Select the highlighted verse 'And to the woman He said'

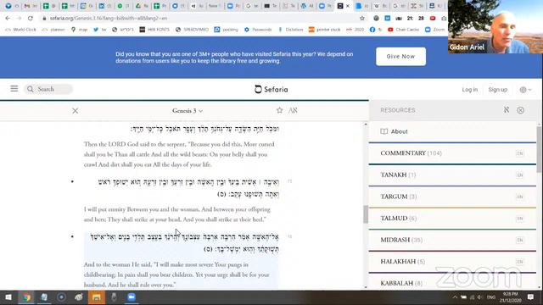[x=181, y=261]
